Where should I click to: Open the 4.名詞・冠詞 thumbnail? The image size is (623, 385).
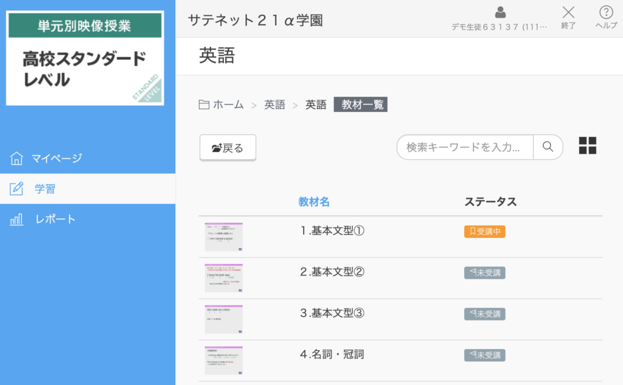(224, 360)
